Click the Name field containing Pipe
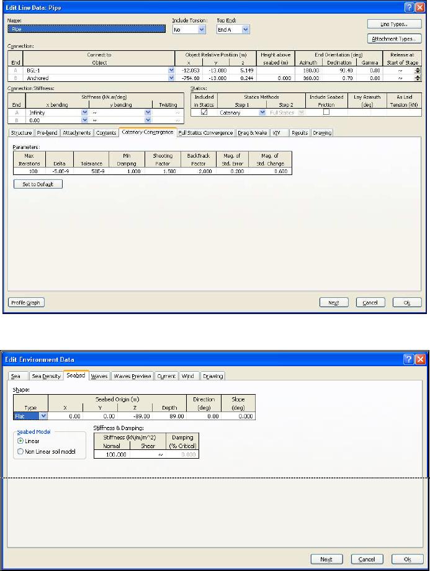 [86, 29]
